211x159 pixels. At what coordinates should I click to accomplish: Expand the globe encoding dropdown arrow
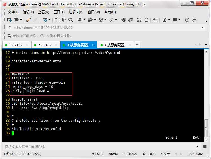tap(105, 20)
